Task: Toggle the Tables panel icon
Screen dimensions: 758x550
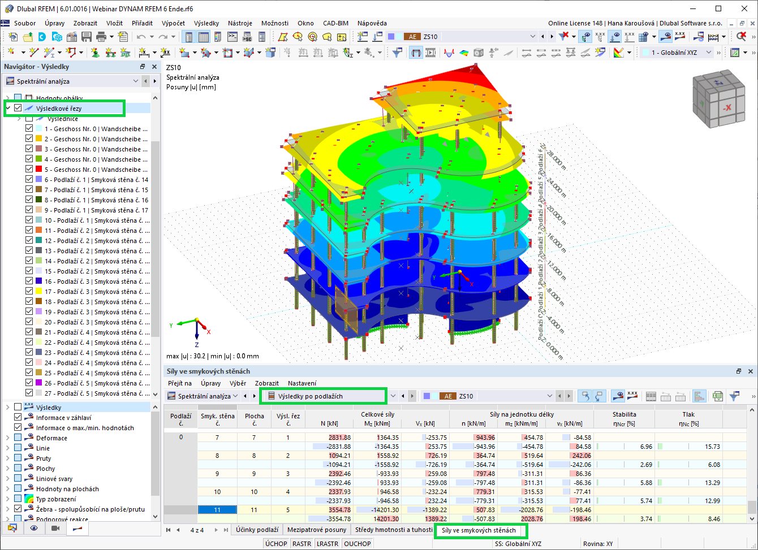Action: point(203,37)
